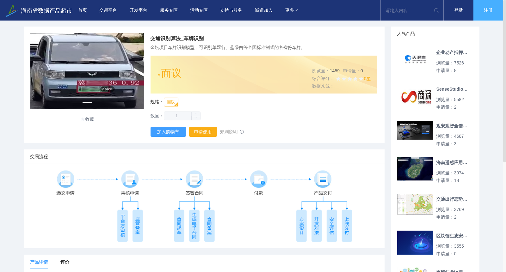Click the rating stars next to 综合评分
The width and height of the screenshot is (506, 272).
pos(349,79)
